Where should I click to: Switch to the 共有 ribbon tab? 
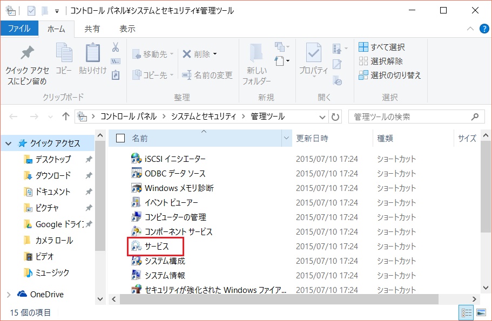tap(92, 29)
